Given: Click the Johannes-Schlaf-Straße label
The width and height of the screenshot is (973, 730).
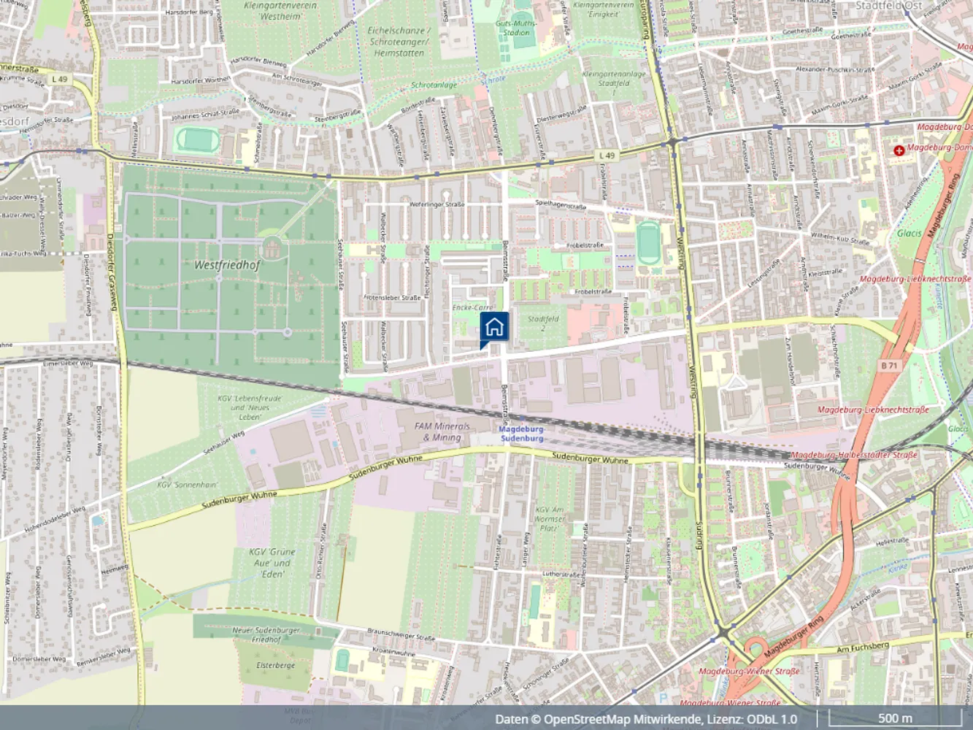Looking at the screenshot, I should 205,115.
